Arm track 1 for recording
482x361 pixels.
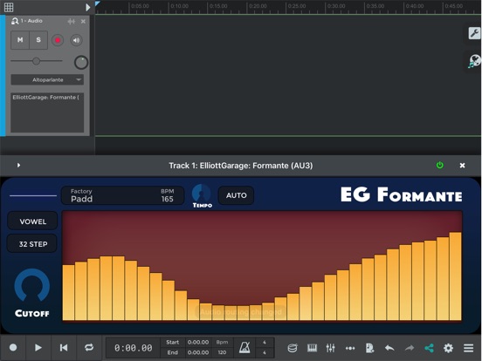[x=58, y=40]
